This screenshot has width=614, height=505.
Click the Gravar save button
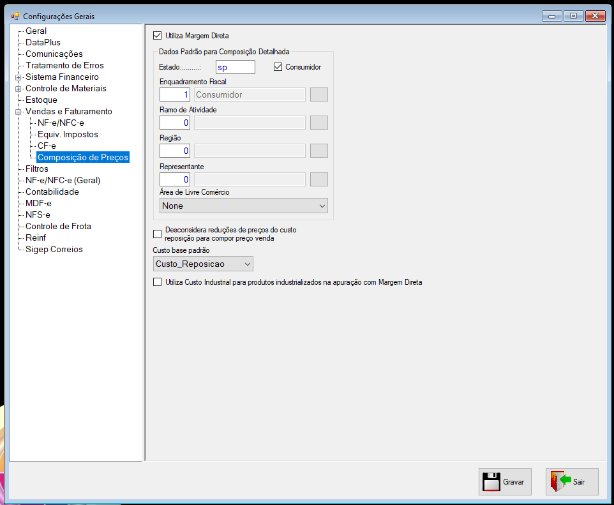coord(505,481)
